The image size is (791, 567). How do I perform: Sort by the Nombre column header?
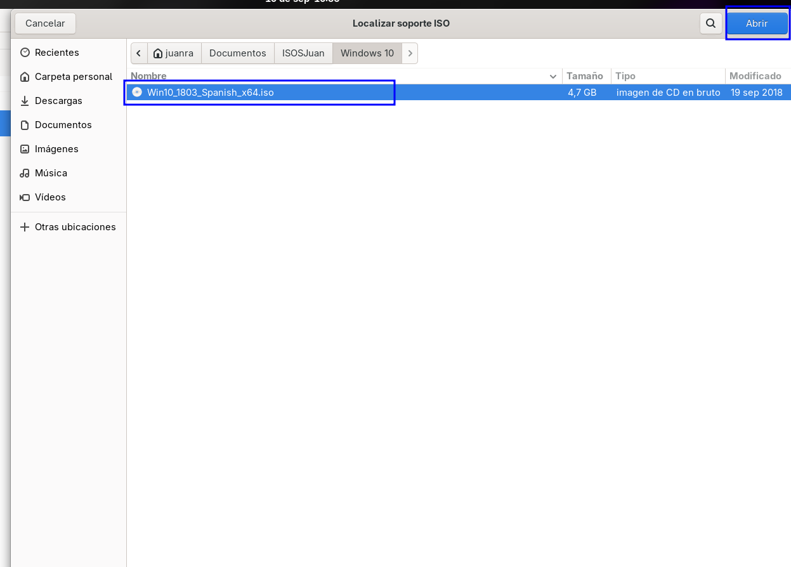click(x=344, y=76)
